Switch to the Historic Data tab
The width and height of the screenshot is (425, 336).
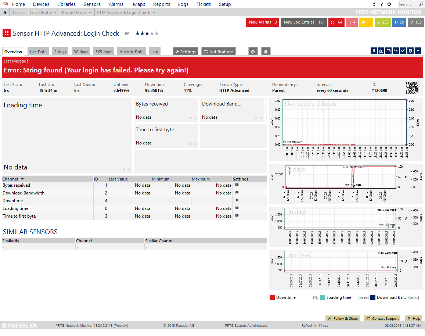(131, 51)
